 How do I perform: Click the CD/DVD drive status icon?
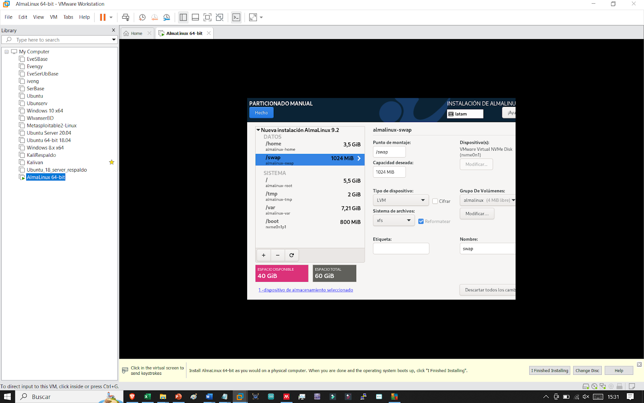tap(594, 386)
